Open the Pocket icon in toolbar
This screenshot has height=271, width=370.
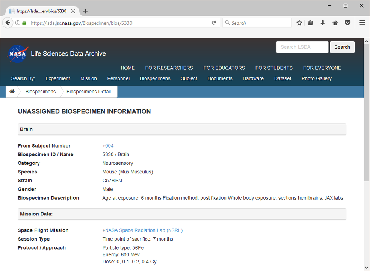348,23
